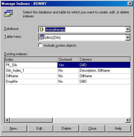Sort by the Clustered column header

click(x=68, y=59)
